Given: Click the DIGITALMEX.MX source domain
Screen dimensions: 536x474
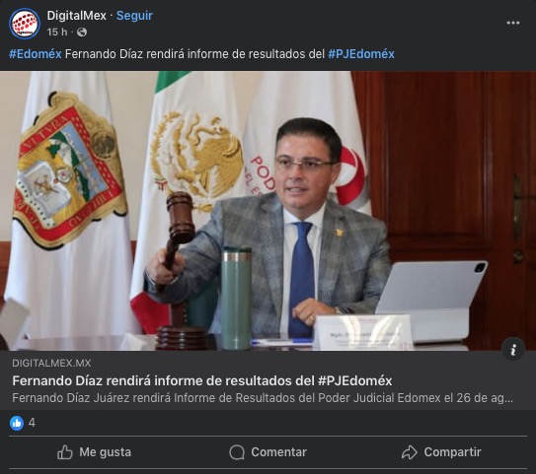Looking at the screenshot, I should (x=51, y=363).
